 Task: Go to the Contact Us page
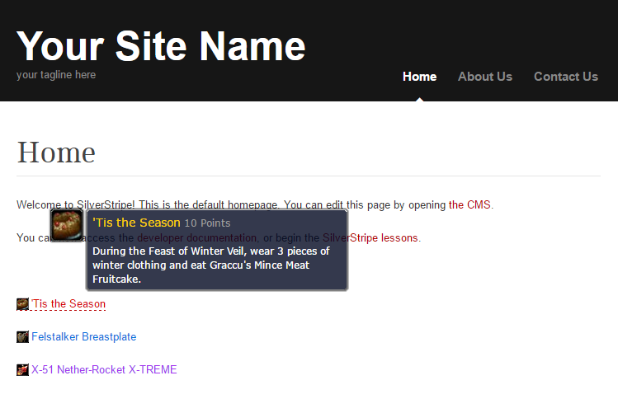click(565, 77)
